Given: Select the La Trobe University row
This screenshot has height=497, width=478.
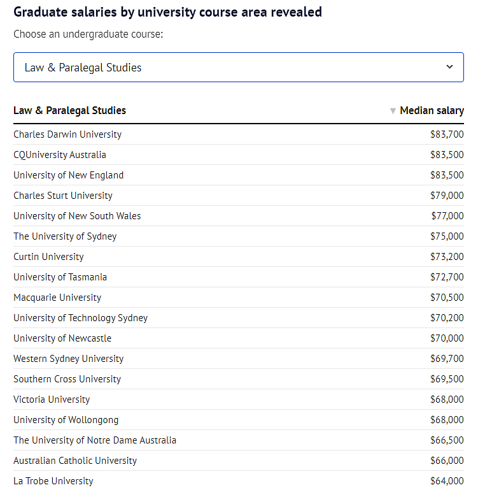Looking at the screenshot, I should (x=239, y=481).
